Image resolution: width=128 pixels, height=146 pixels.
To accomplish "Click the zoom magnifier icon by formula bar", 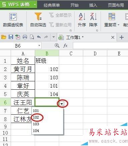I will [57, 46].
